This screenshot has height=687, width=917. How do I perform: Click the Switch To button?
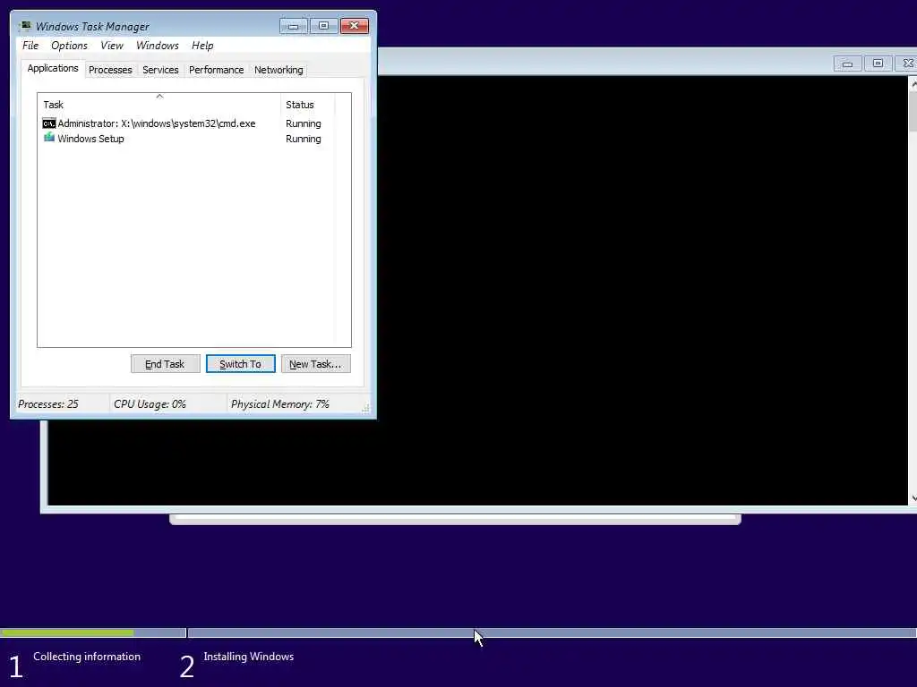(x=240, y=364)
